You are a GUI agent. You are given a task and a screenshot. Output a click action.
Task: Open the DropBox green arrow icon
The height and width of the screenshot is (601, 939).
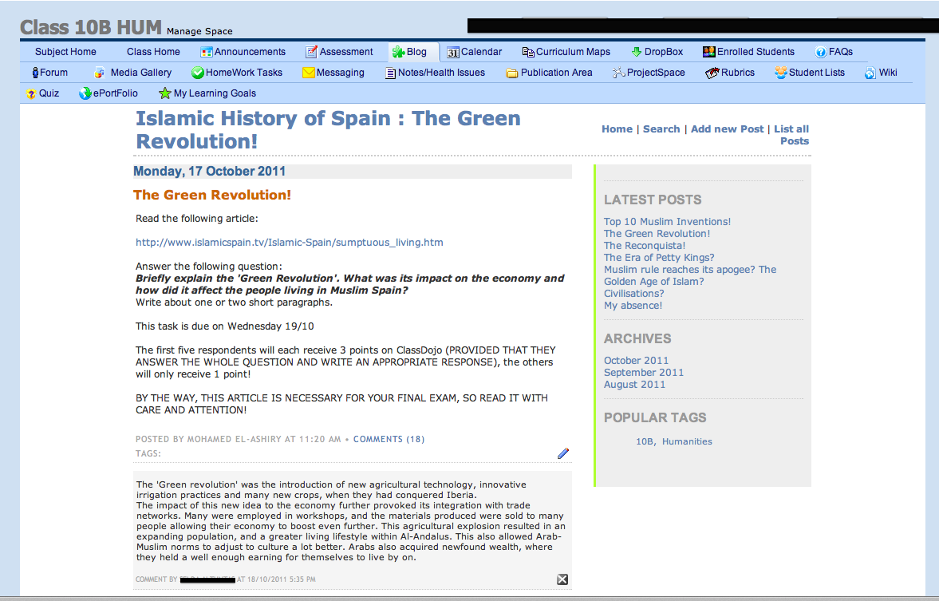[x=636, y=52]
